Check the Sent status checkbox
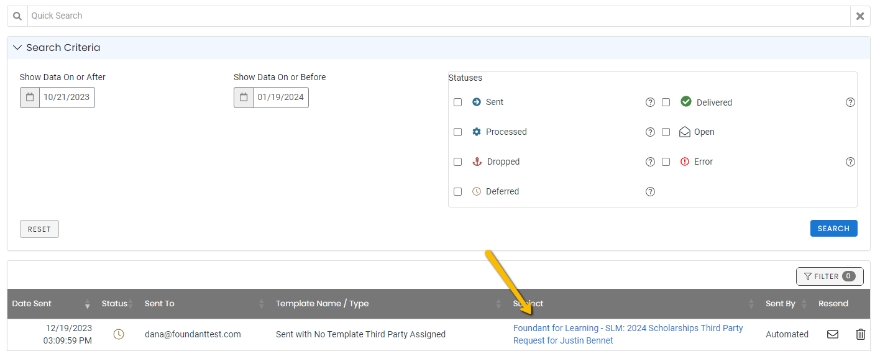This screenshot has height=351, width=875. pyautogui.click(x=458, y=103)
